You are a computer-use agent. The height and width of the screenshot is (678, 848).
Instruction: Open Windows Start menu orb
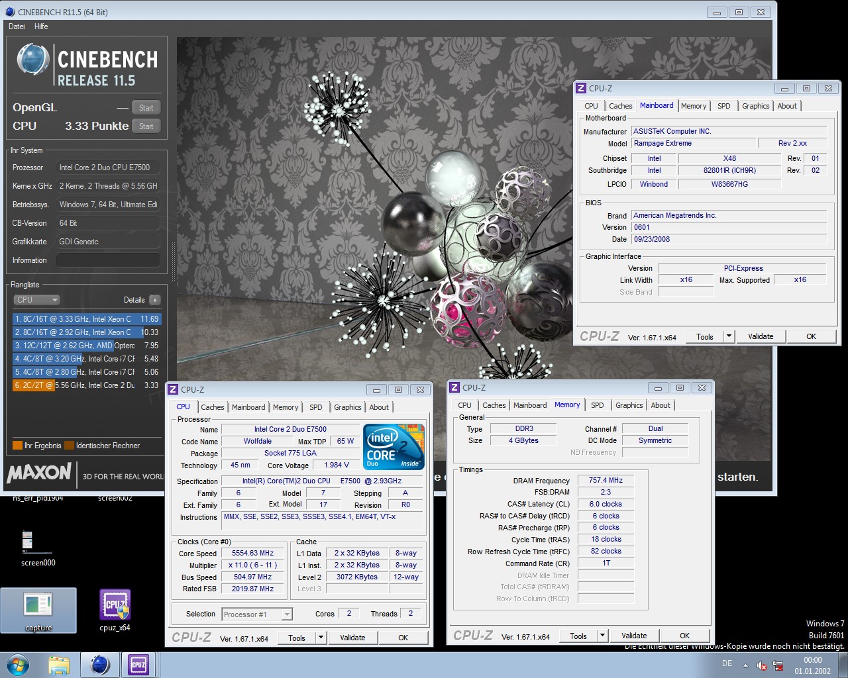(x=17, y=665)
